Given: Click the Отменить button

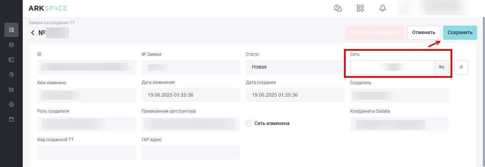Looking at the screenshot, I should click(424, 32).
